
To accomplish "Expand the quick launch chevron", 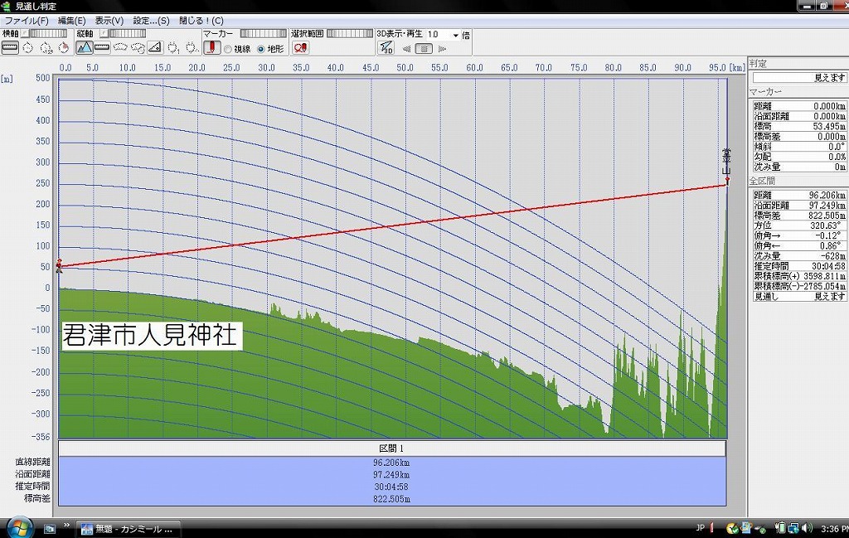I will [67, 525].
